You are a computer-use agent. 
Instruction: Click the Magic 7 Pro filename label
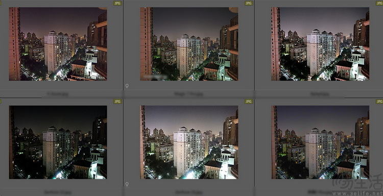click(x=188, y=94)
